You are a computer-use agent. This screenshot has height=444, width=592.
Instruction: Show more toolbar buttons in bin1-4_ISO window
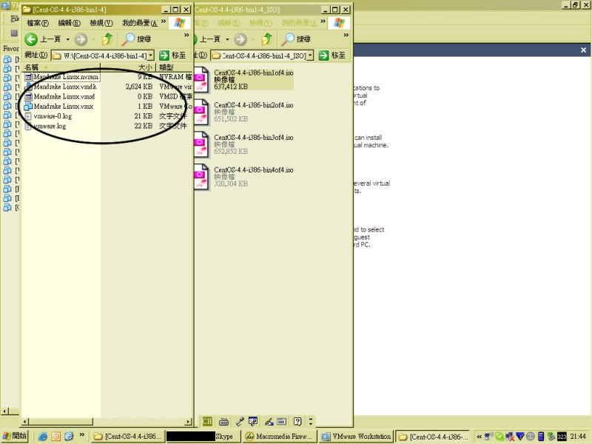click(346, 35)
